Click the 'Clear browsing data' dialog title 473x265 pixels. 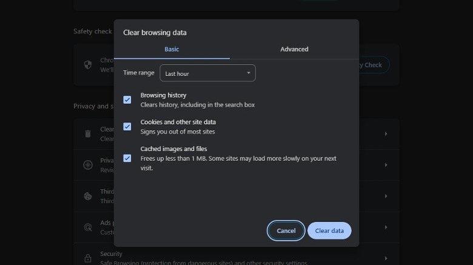pos(155,33)
